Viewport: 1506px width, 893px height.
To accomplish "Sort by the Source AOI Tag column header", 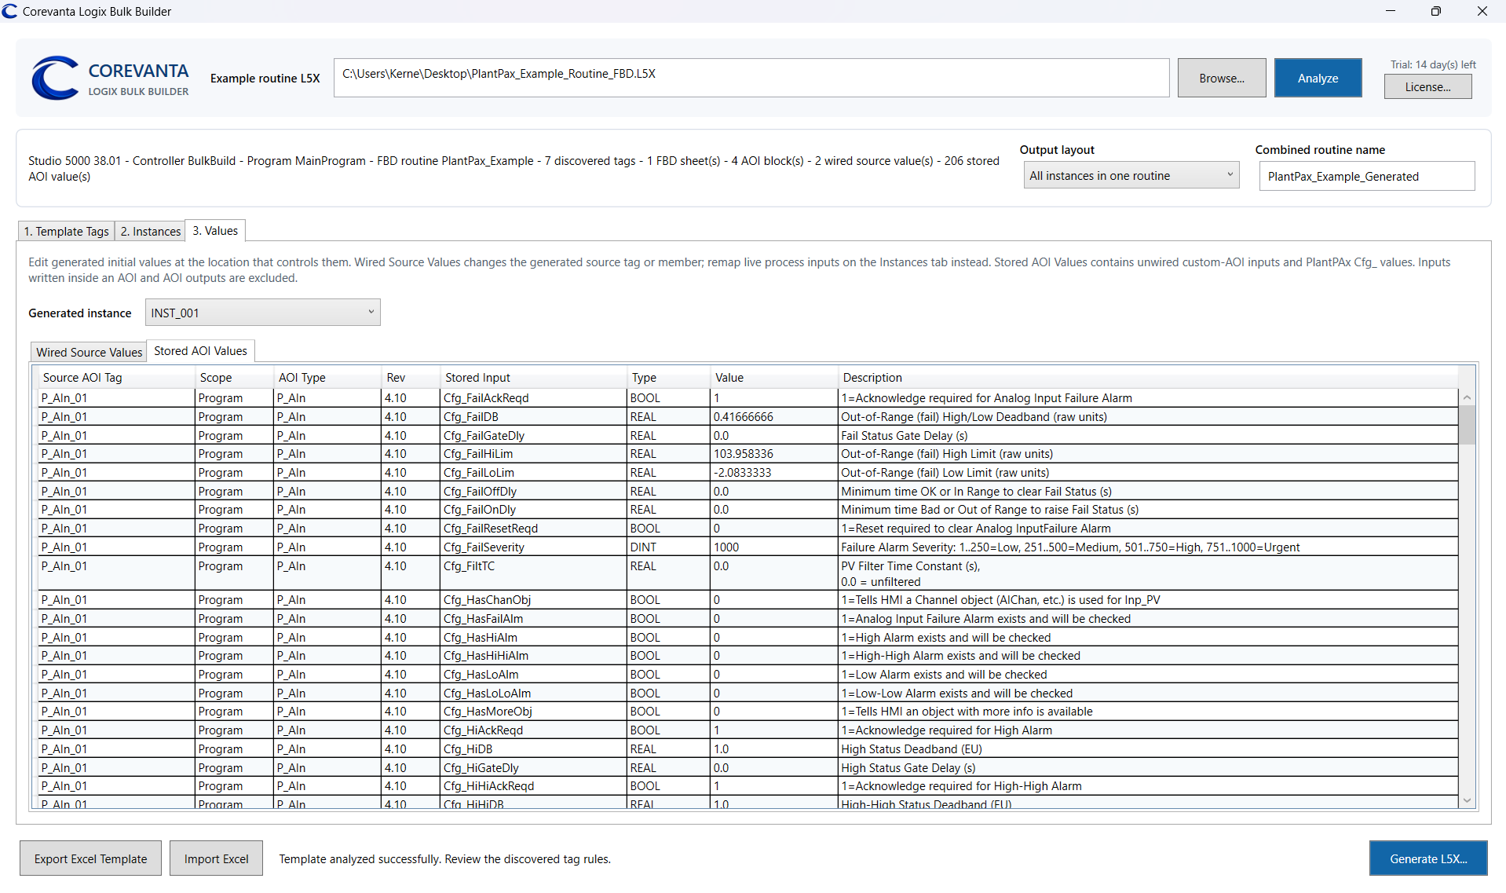I will point(116,377).
